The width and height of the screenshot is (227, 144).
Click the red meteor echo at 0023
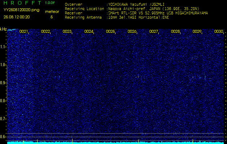pyautogui.click(x=72, y=76)
